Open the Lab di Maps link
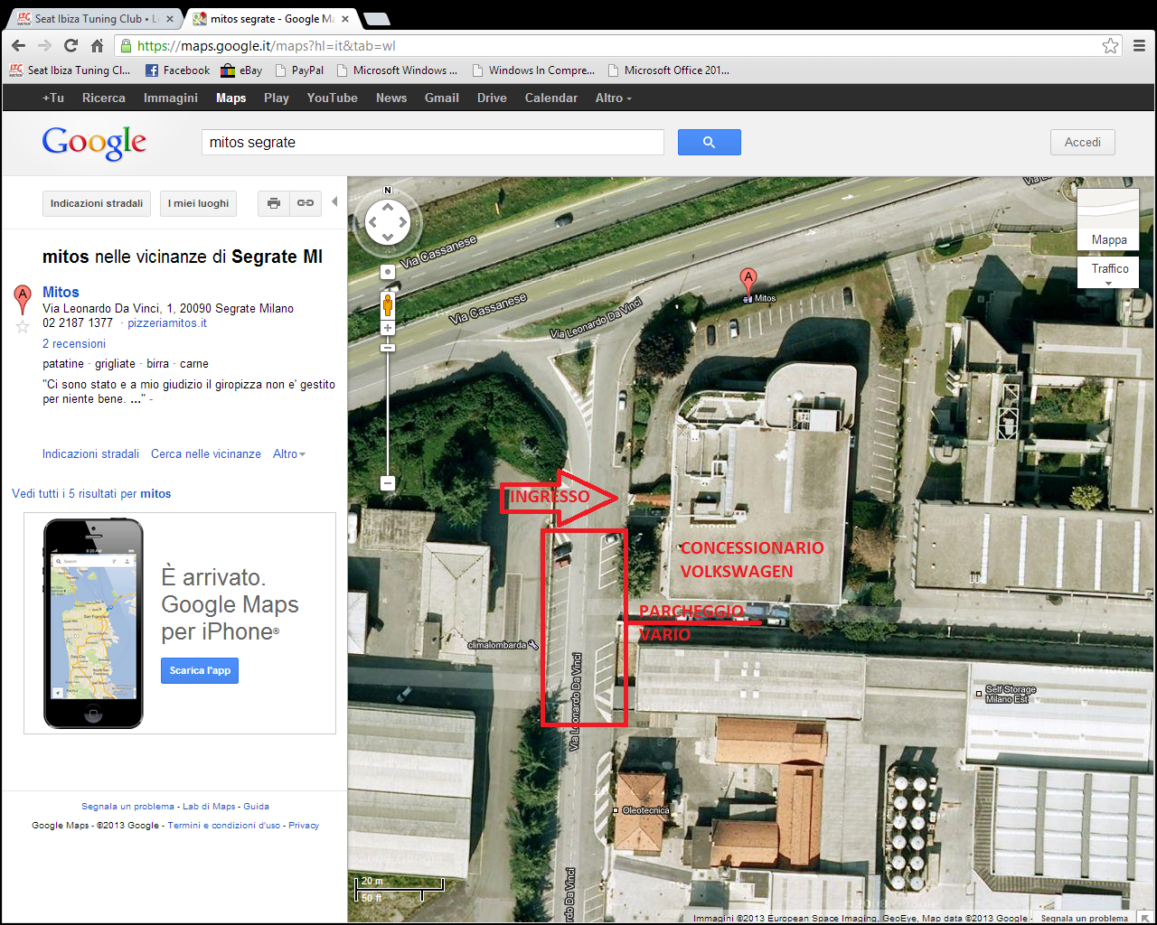Screen dimensions: 1157x925 coord(209,806)
